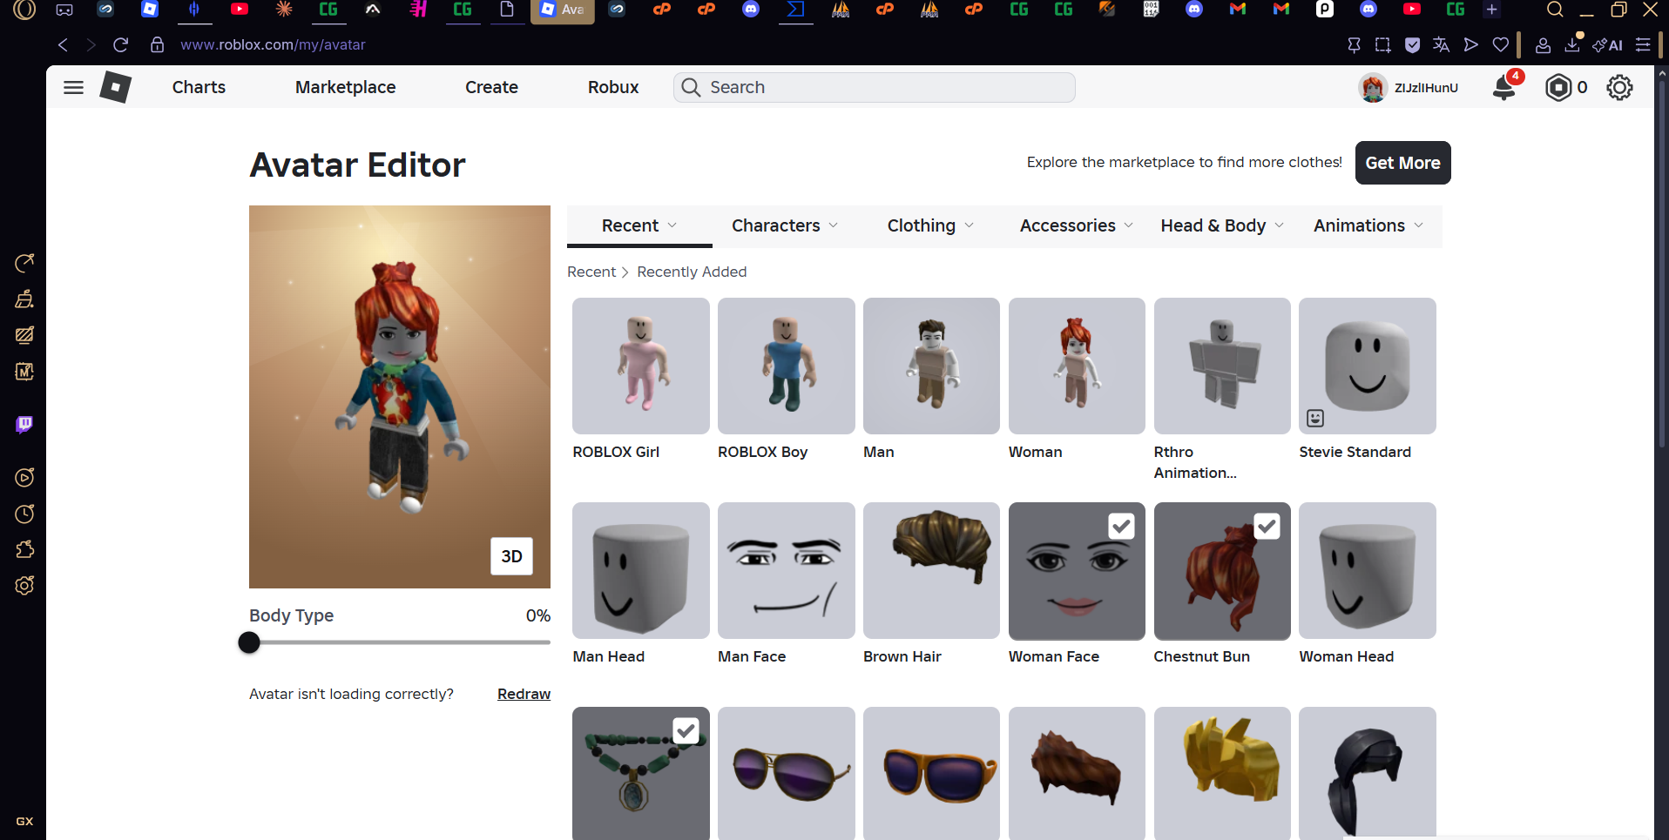Open the Easy Setup sliders icon
Image resolution: width=1669 pixels, height=840 pixels.
click(x=1643, y=45)
